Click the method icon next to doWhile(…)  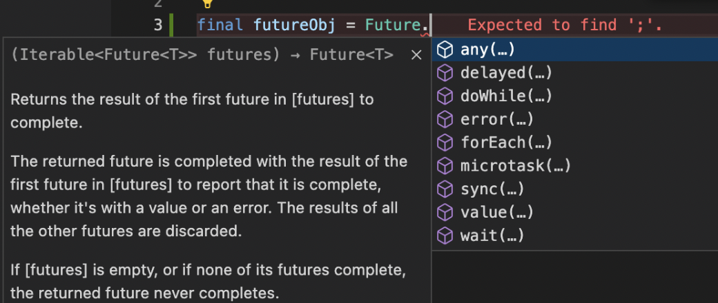(445, 96)
